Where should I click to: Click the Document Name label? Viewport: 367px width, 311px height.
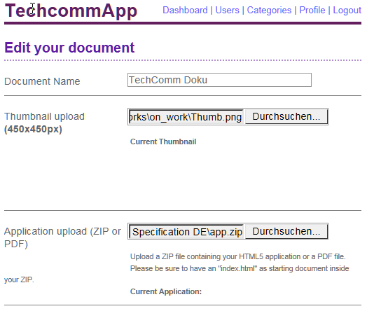click(42, 81)
